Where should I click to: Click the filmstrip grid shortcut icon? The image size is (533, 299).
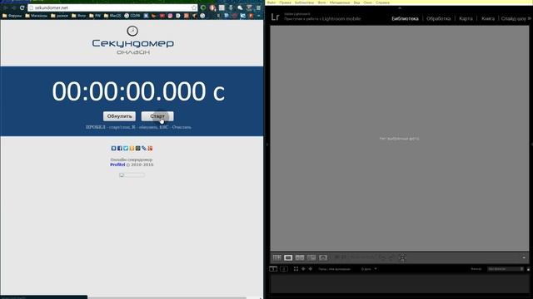(296, 269)
